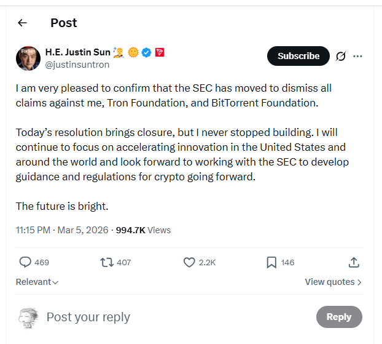Click the repost icon

tap(107, 262)
